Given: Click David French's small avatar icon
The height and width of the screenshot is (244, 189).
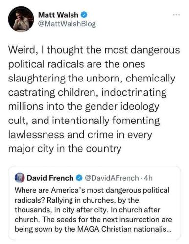Looking at the screenshot, I should click(20, 178).
